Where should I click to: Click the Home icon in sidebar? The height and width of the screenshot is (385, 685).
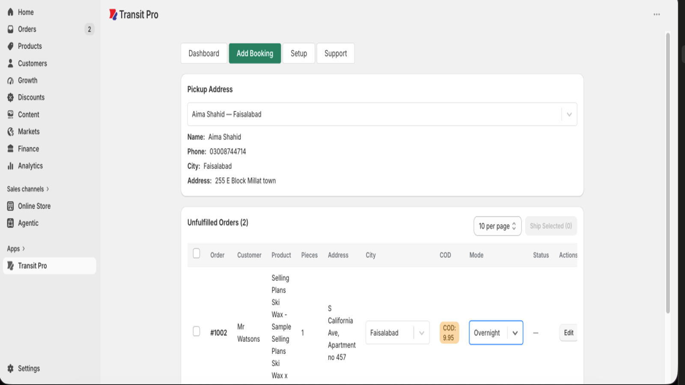11,12
